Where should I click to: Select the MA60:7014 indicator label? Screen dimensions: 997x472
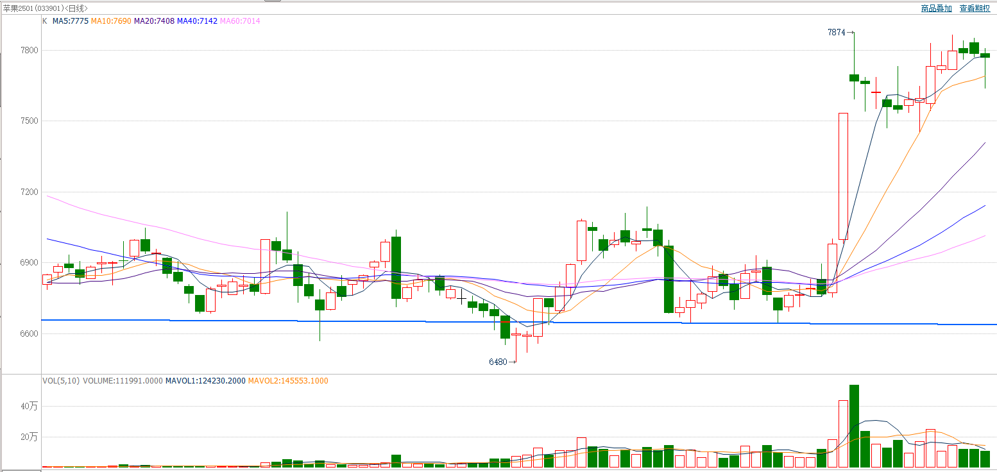pos(240,21)
